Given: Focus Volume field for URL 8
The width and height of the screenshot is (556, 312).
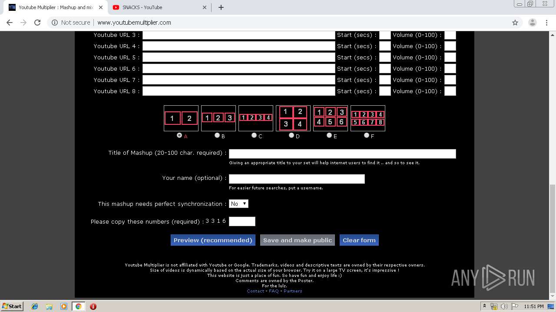Looking at the screenshot, I should click(450, 91).
